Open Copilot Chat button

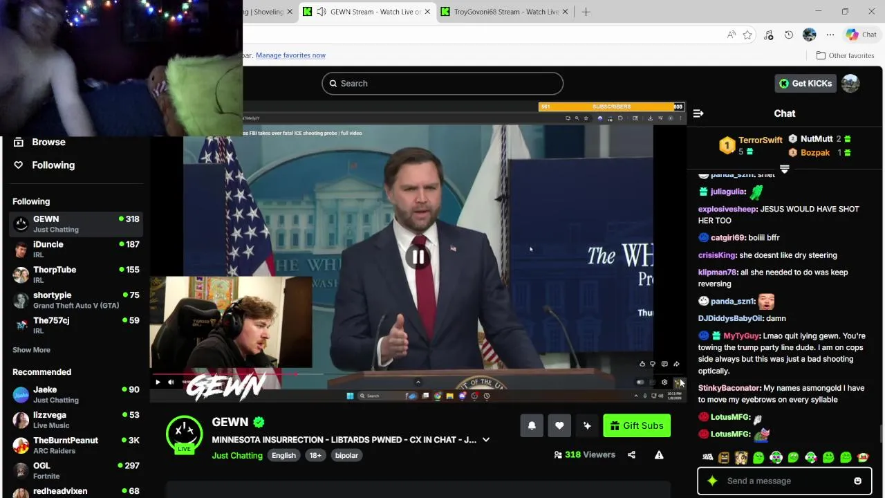pyautogui.click(x=861, y=35)
